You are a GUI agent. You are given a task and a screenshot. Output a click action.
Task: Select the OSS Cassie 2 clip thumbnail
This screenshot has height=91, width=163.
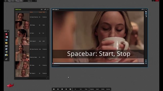click(22, 41)
